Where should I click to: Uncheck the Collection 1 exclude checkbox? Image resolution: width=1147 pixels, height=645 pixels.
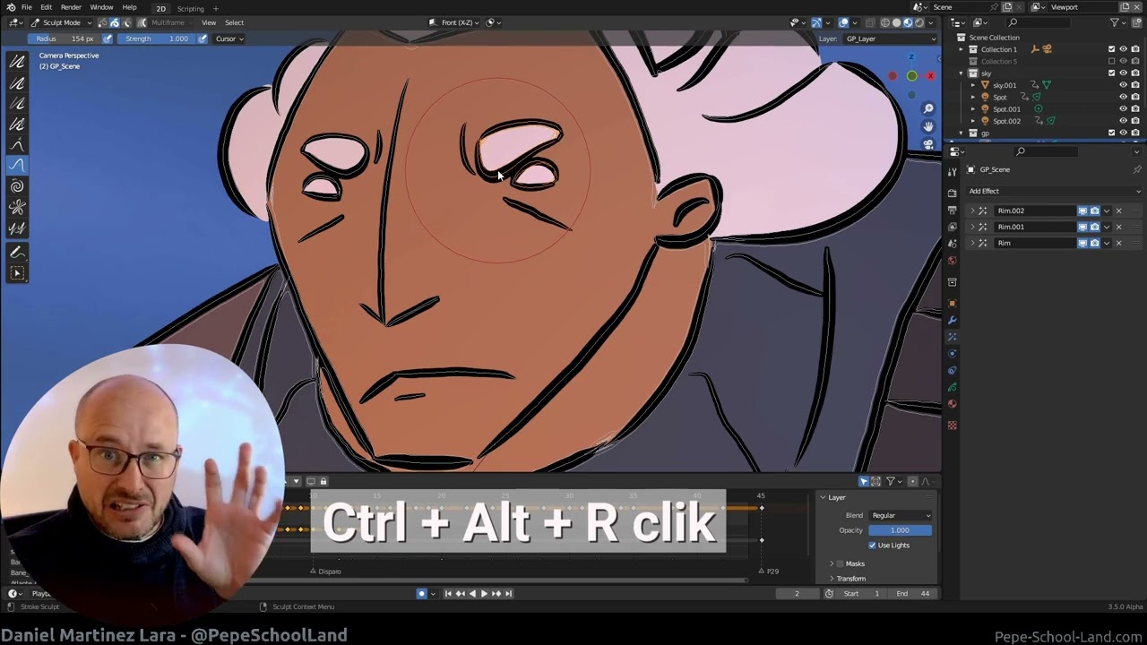1112,49
